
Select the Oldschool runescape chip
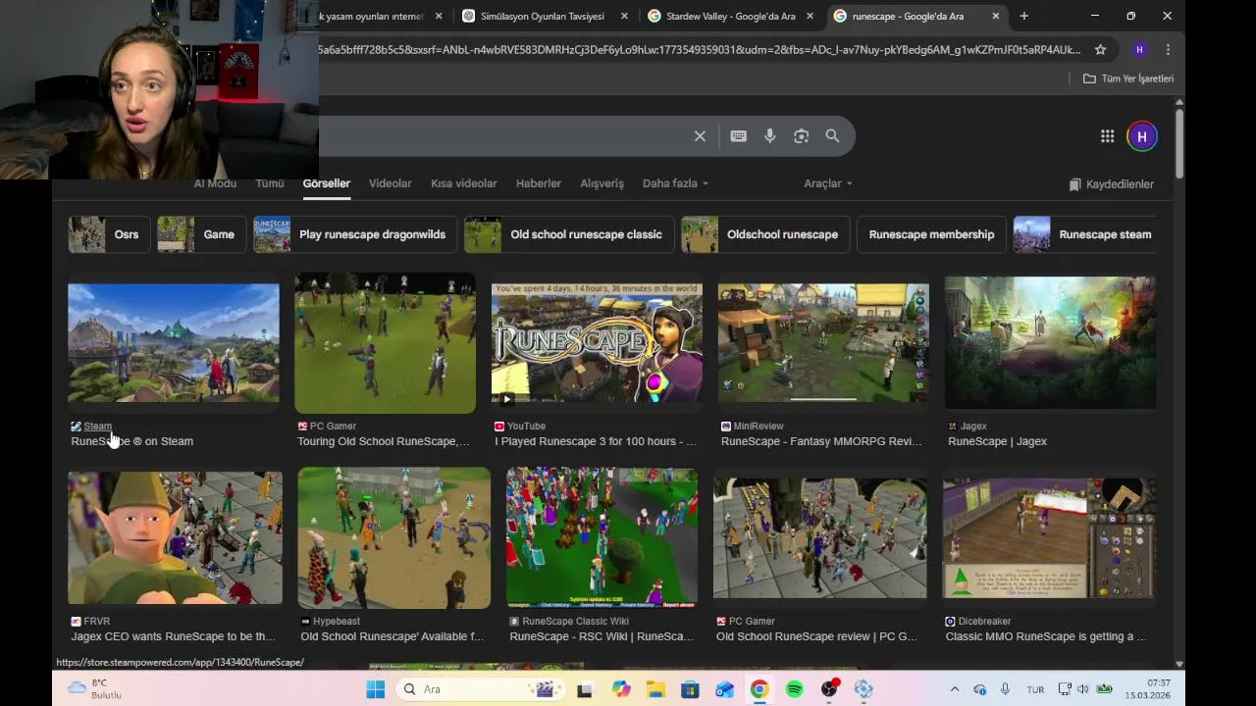765,234
